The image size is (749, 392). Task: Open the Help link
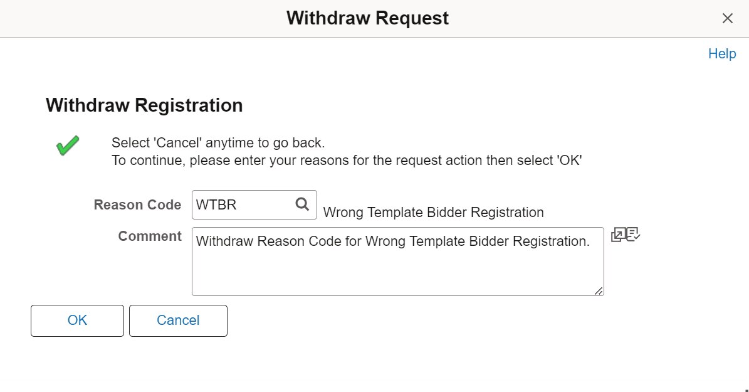721,53
